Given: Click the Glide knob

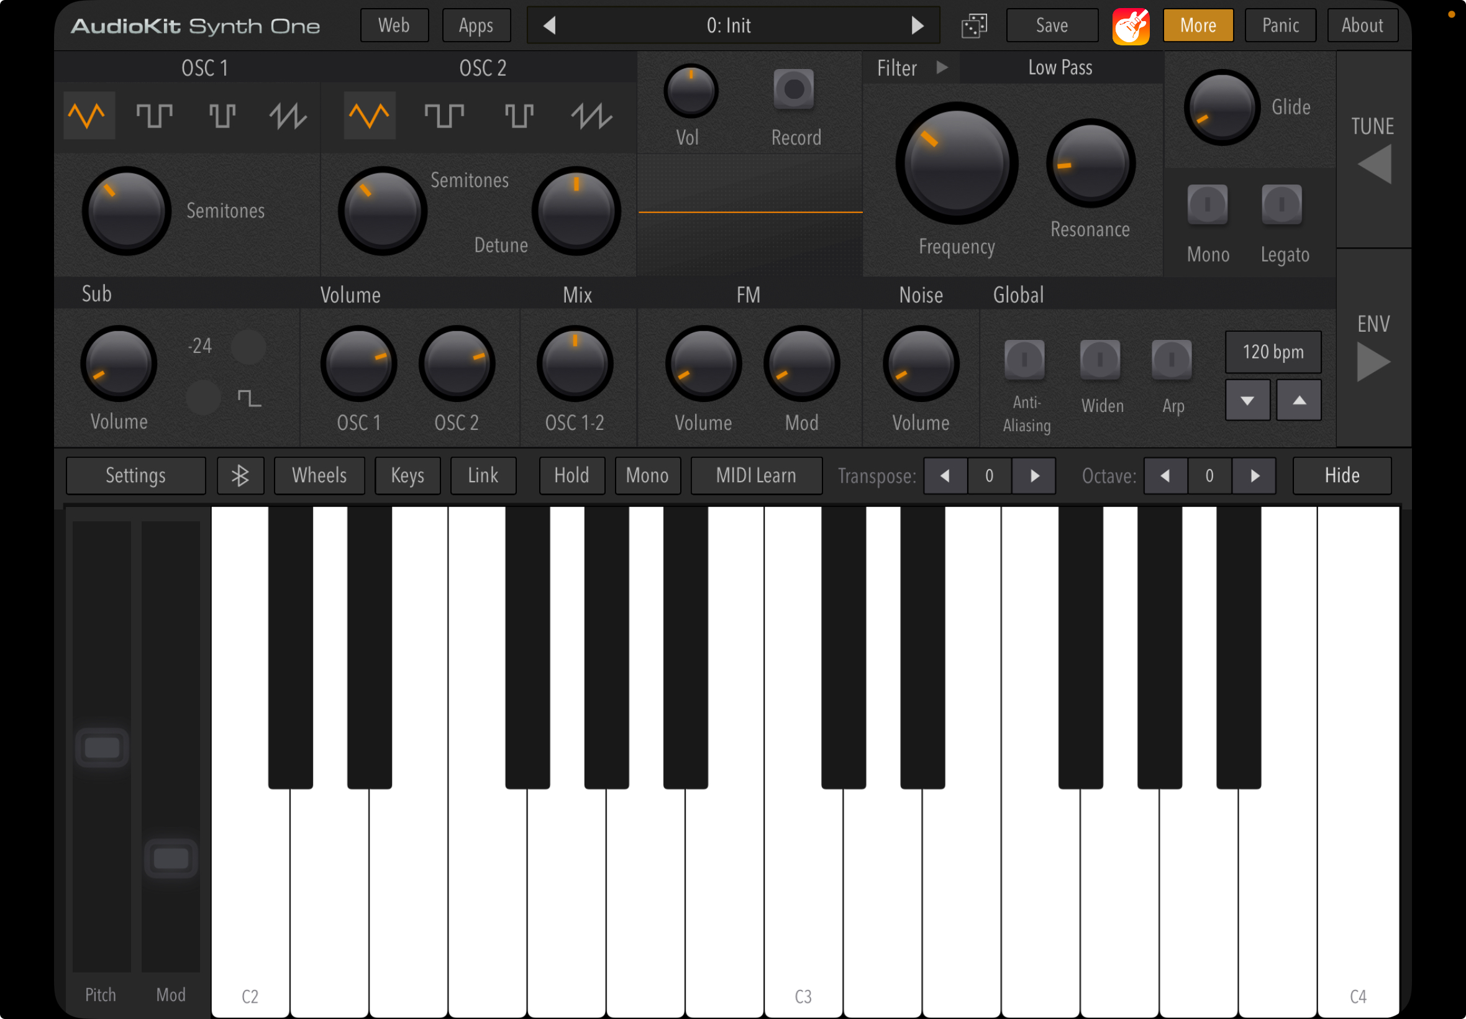Looking at the screenshot, I should (1221, 107).
